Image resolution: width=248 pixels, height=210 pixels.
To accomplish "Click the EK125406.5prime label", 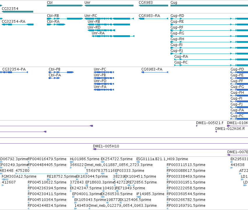I will pyautogui.click(x=136, y=200).
